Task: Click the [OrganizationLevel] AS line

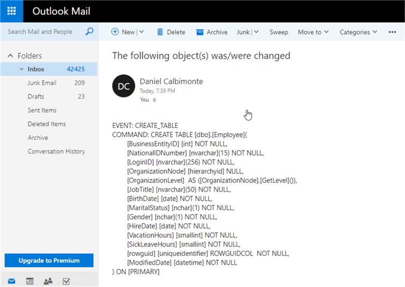Action: [212, 180]
